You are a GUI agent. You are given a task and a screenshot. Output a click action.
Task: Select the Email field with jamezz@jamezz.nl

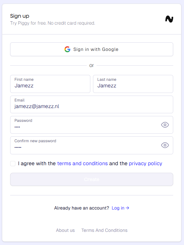point(92,104)
